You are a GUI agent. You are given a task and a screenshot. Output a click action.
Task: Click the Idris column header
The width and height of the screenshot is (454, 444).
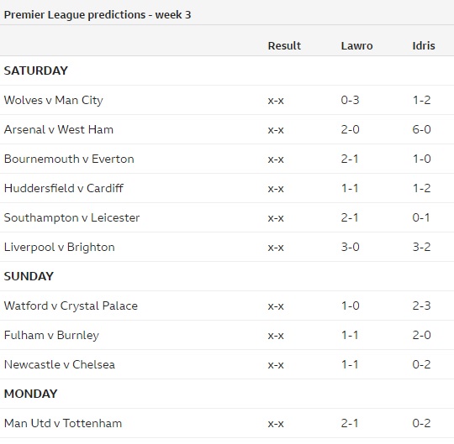pyautogui.click(x=424, y=45)
